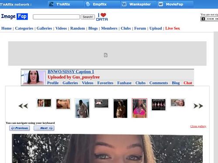
Task: Click the ImageFap logo
Action: [x=14, y=17]
